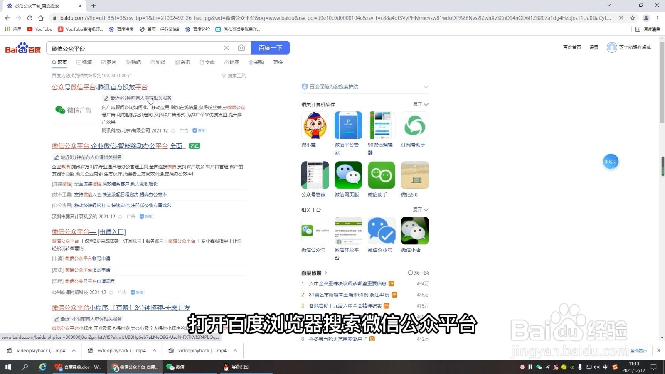Open the 微小宝 software icon
Screen dimensions: 665x374
coord(315,125)
